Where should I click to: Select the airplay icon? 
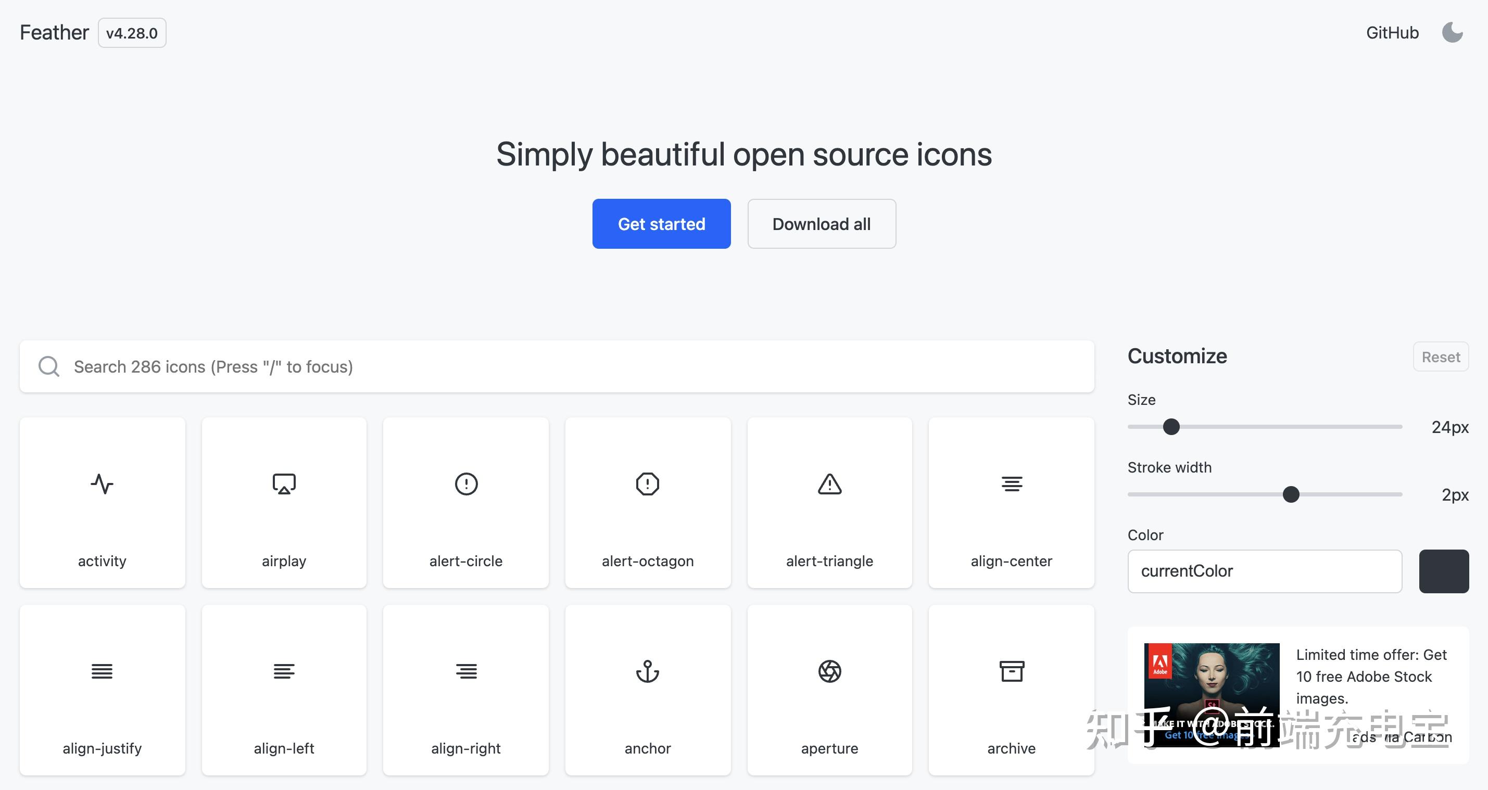click(x=284, y=485)
